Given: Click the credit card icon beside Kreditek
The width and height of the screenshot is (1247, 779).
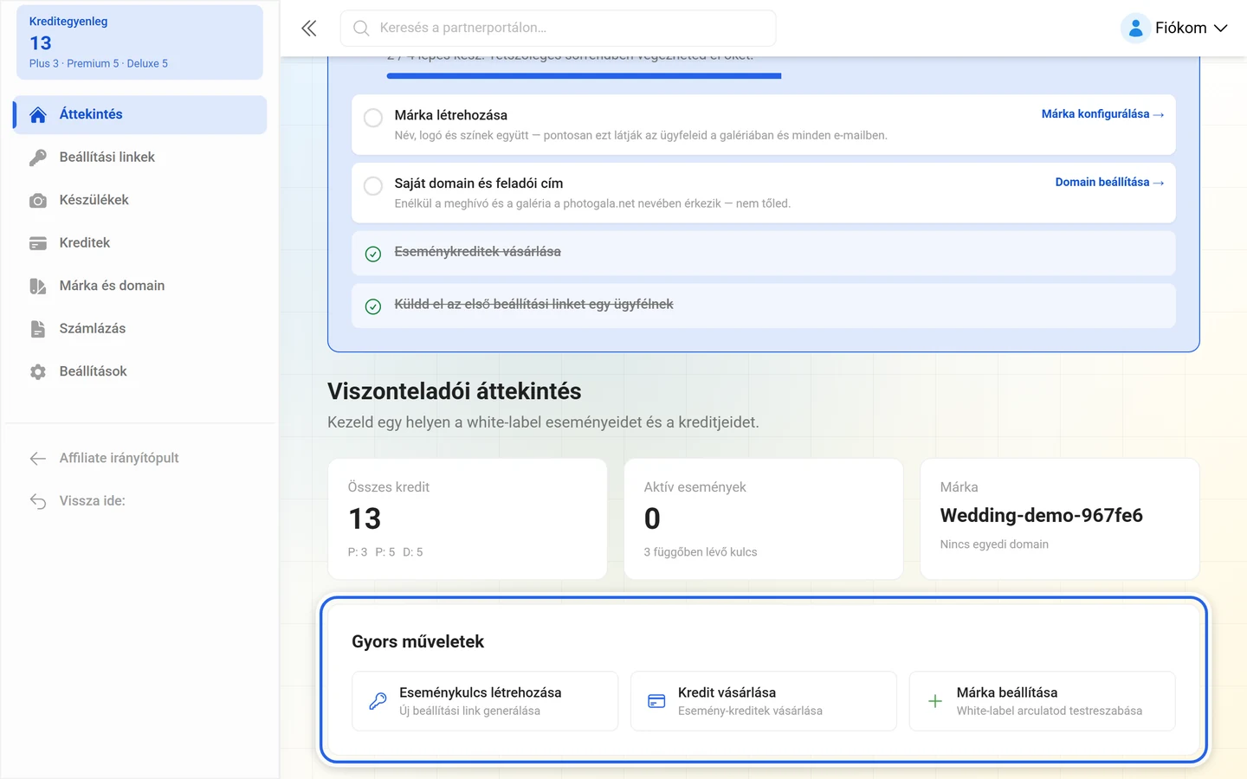Looking at the screenshot, I should coord(38,243).
